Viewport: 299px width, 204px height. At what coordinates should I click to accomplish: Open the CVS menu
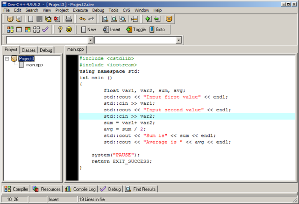click(126, 10)
